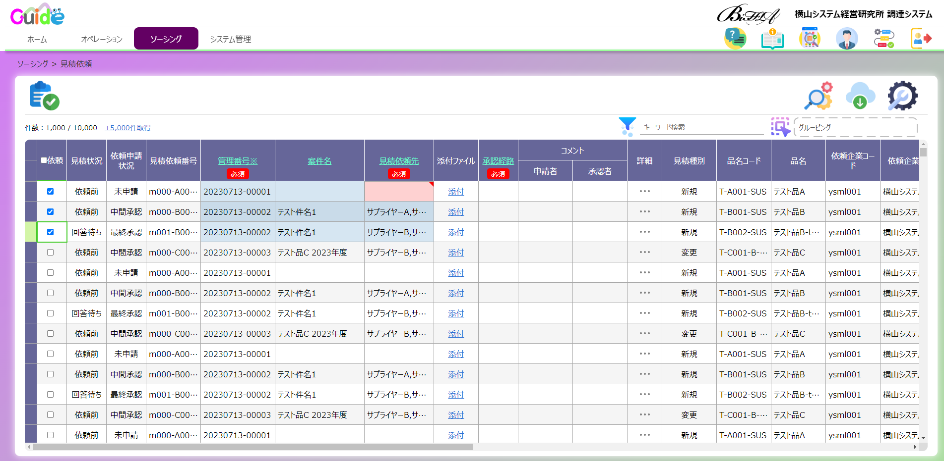Click the clipboard approve request icon
This screenshot has width=944, height=461.
[x=44, y=96]
